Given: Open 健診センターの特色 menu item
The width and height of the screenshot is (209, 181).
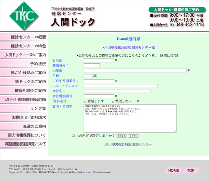Looking at the screenshot, I should 24,46.
